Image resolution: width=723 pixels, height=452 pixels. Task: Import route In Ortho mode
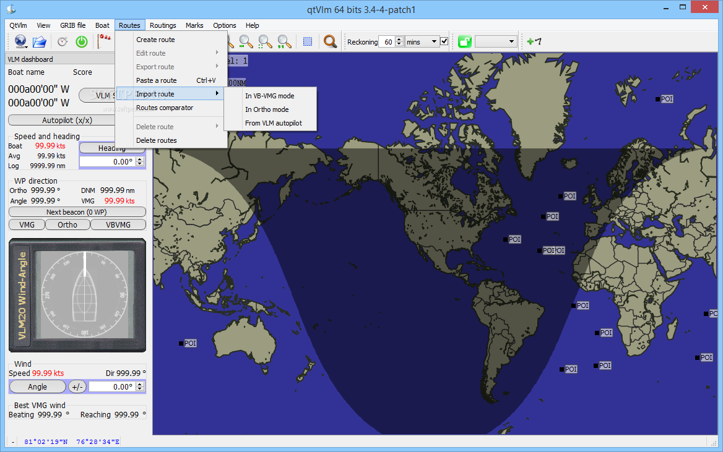pyautogui.click(x=270, y=109)
